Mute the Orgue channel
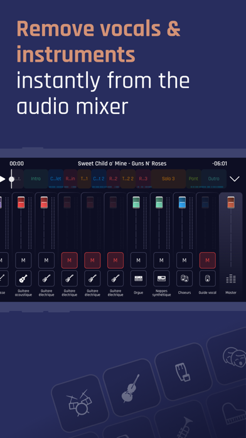The image size is (246, 438). pyautogui.click(x=139, y=261)
